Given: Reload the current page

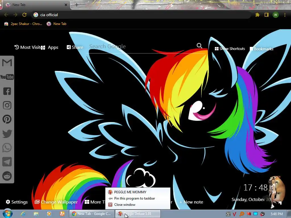Looking at the screenshot, I should [24, 15].
